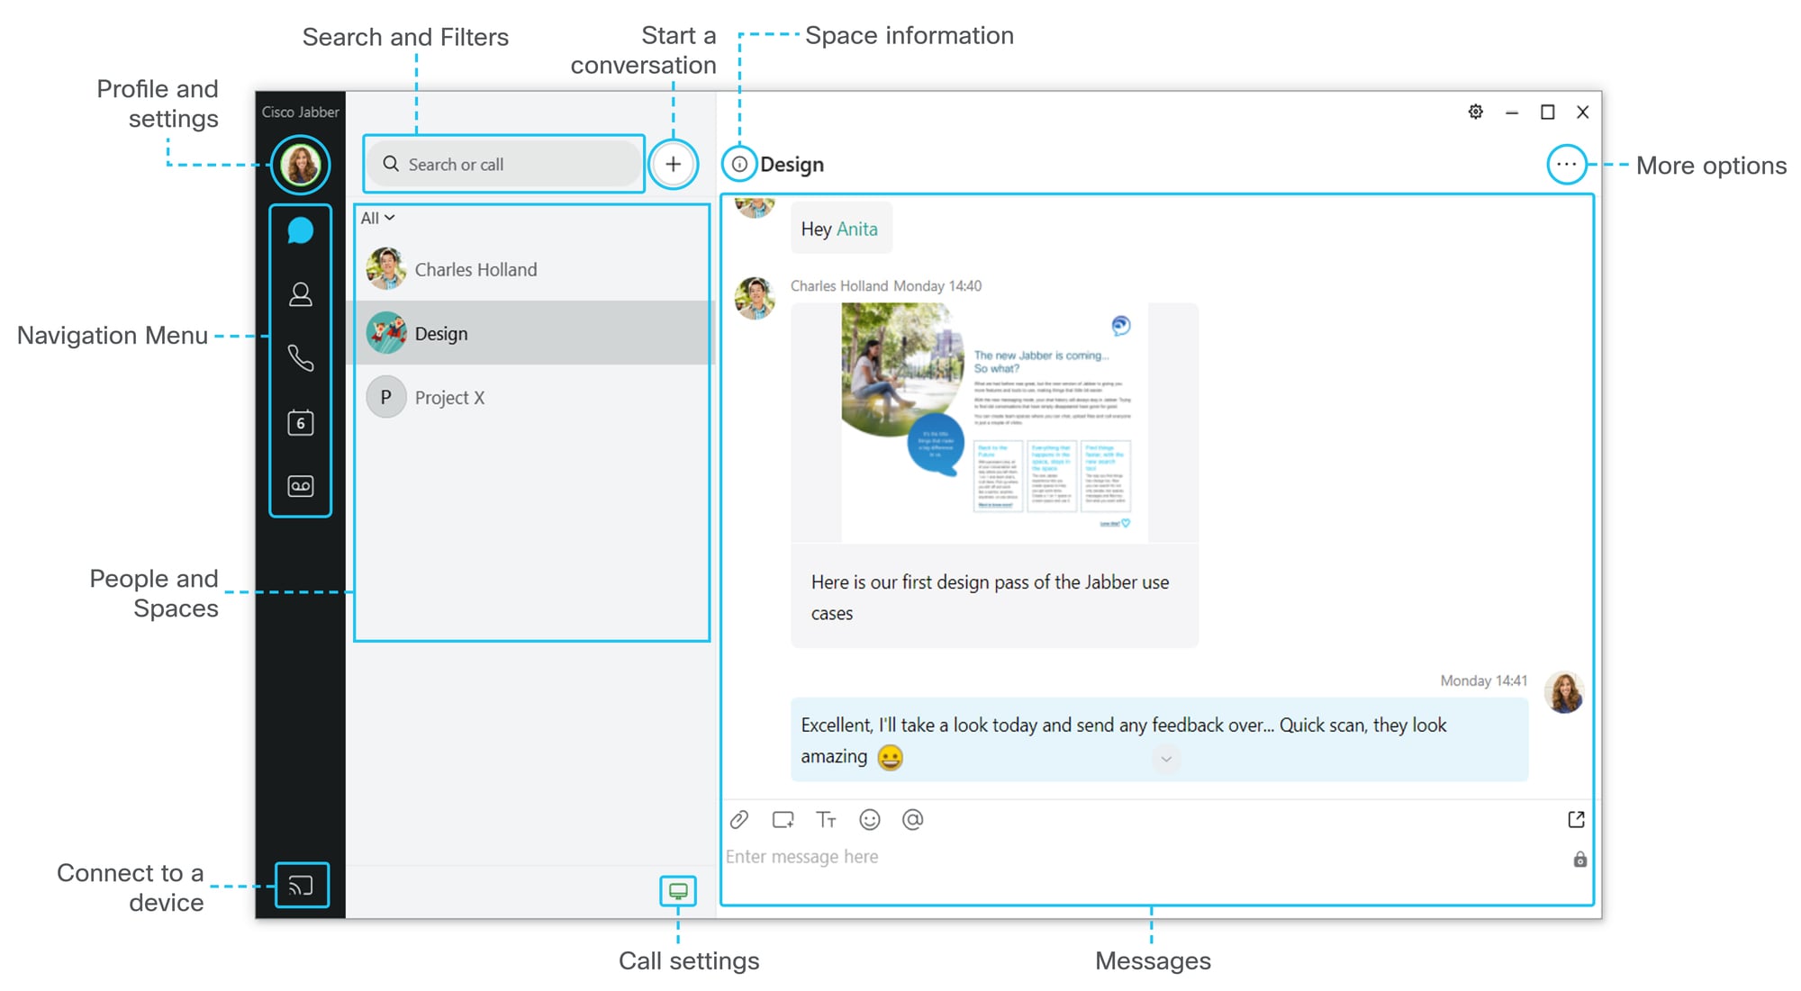
Task: Click Anita's avatar beside the Monday 14:41 message
Action: click(x=1565, y=692)
